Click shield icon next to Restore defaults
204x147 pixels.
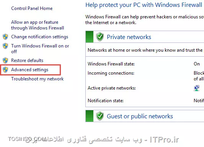(x=5, y=60)
